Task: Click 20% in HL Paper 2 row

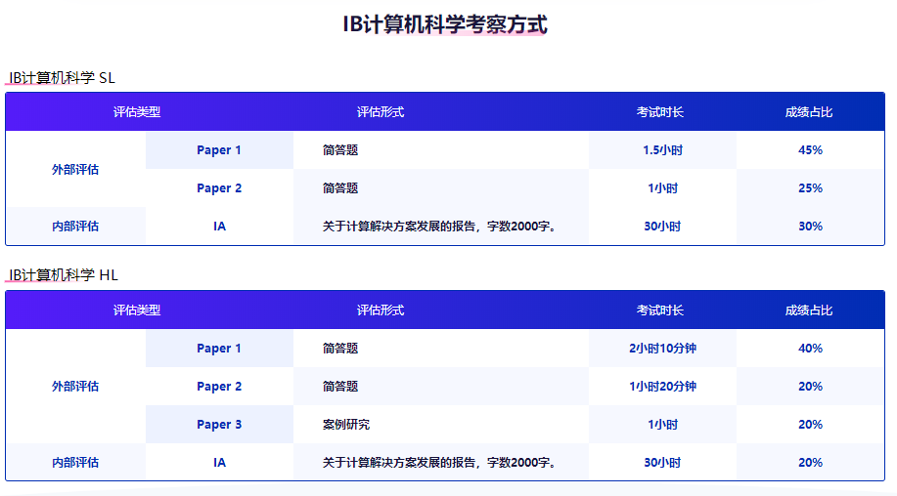Action: tap(810, 387)
